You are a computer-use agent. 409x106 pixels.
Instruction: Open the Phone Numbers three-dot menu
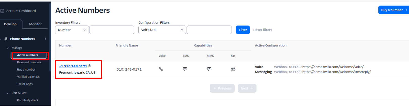(45, 38)
